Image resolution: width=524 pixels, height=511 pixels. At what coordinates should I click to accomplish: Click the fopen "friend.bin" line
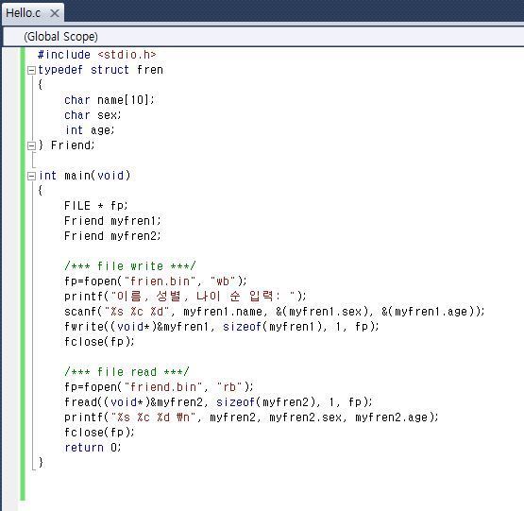159,387
